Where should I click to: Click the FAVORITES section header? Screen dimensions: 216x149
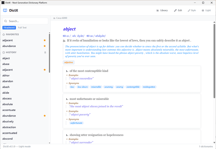pos(11,34)
